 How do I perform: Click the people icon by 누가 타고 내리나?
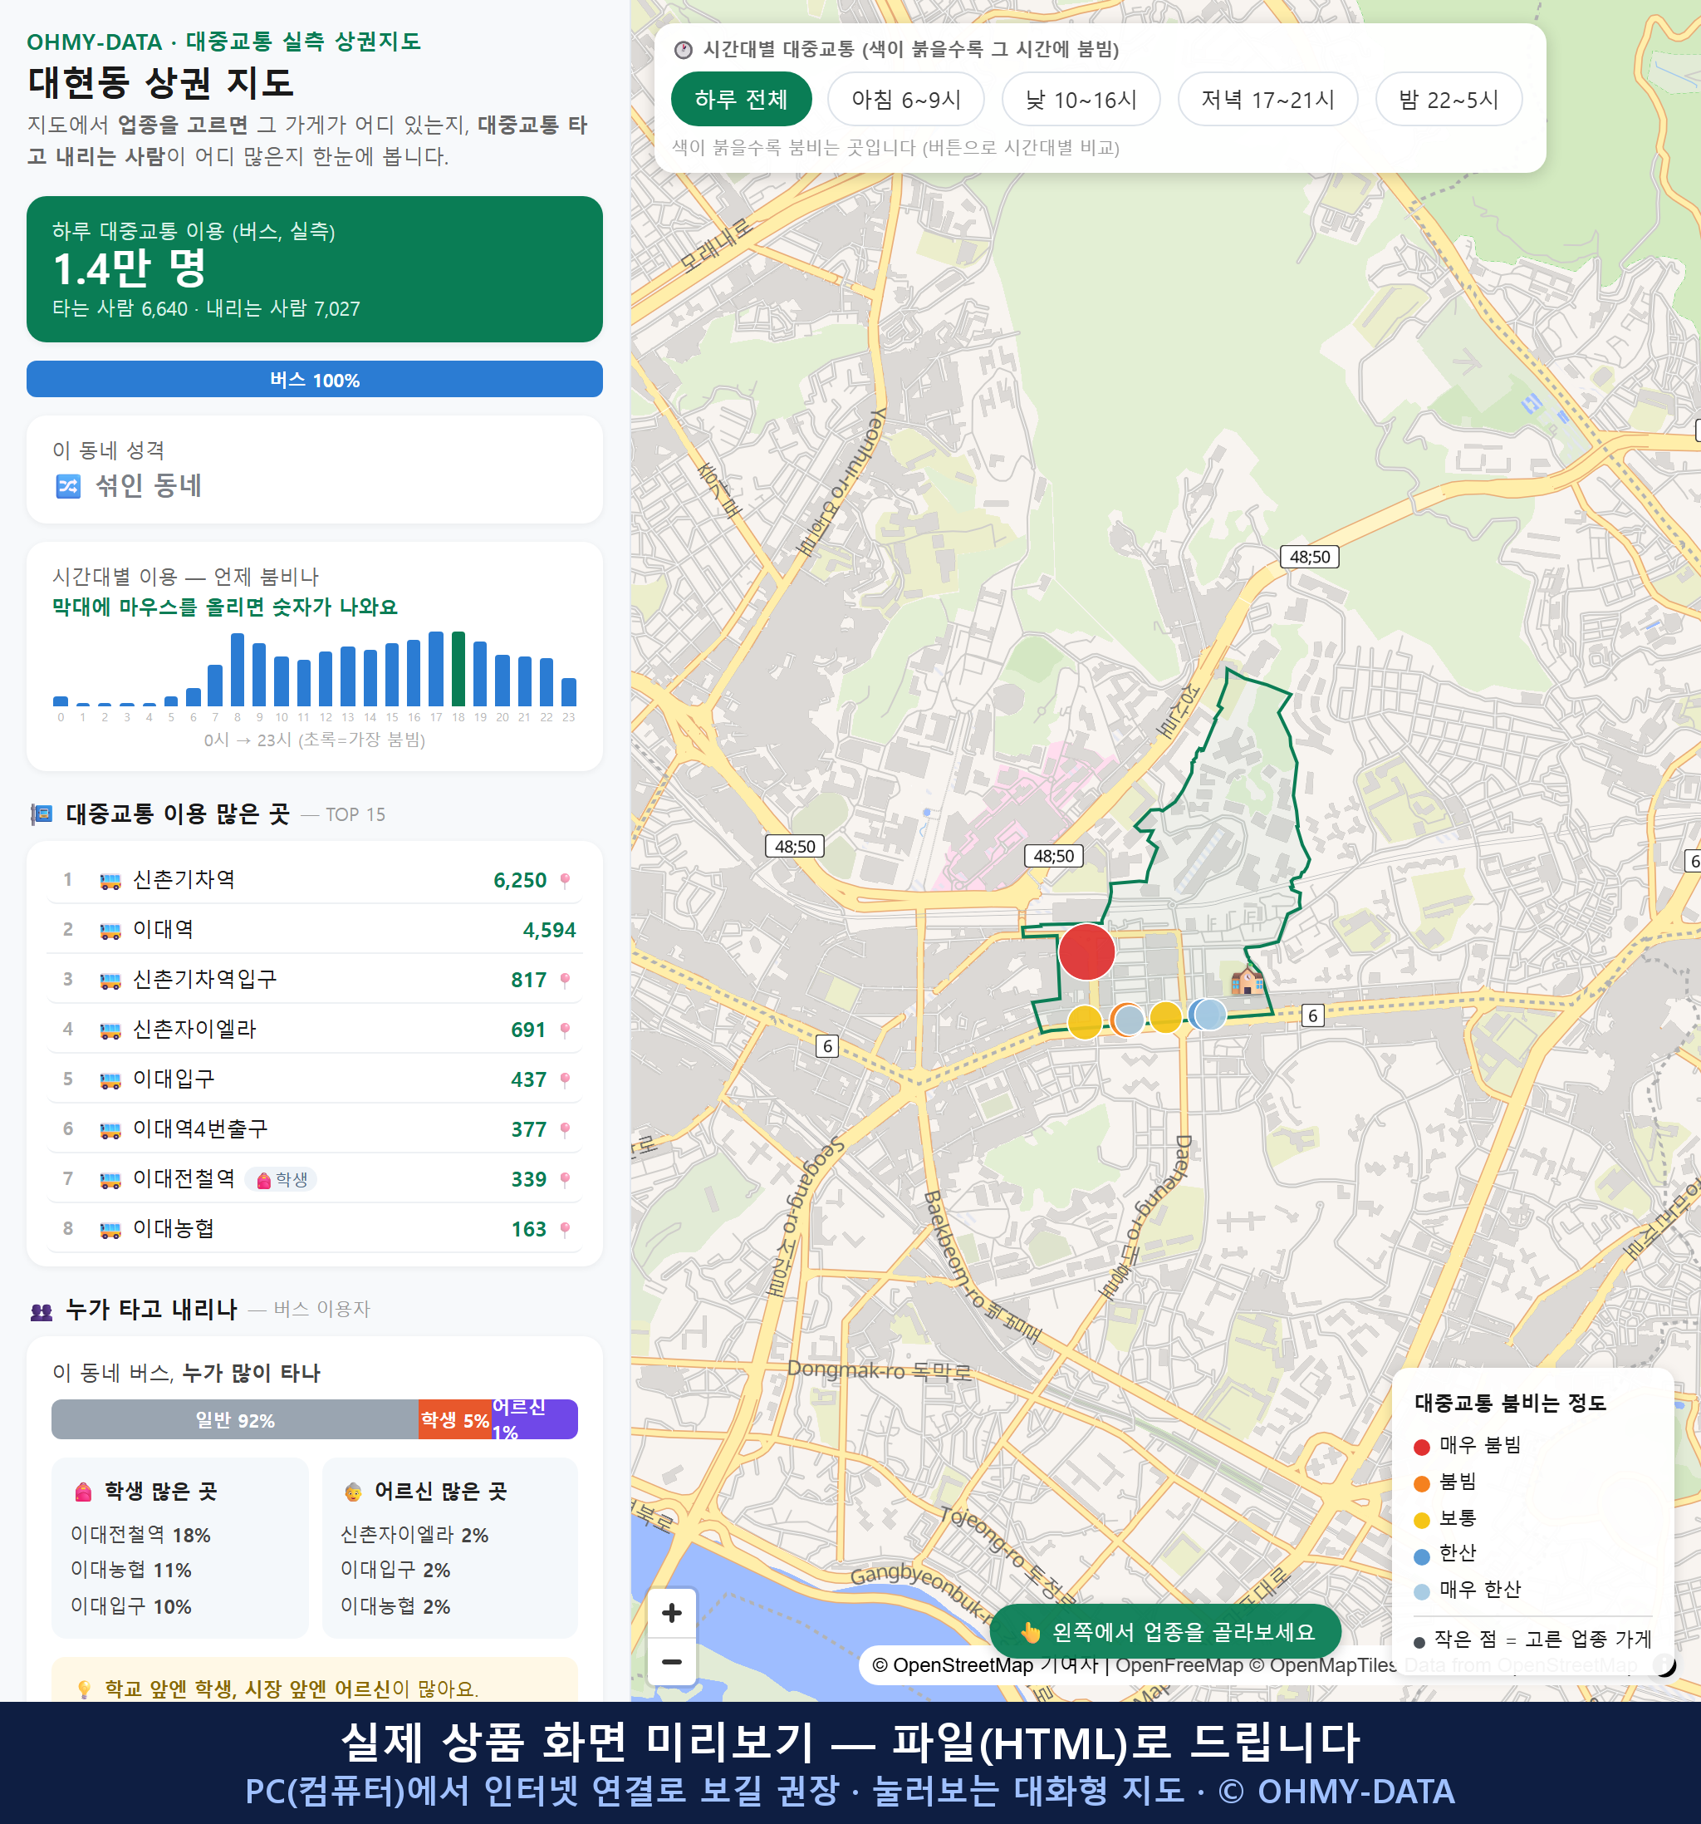click(42, 1311)
